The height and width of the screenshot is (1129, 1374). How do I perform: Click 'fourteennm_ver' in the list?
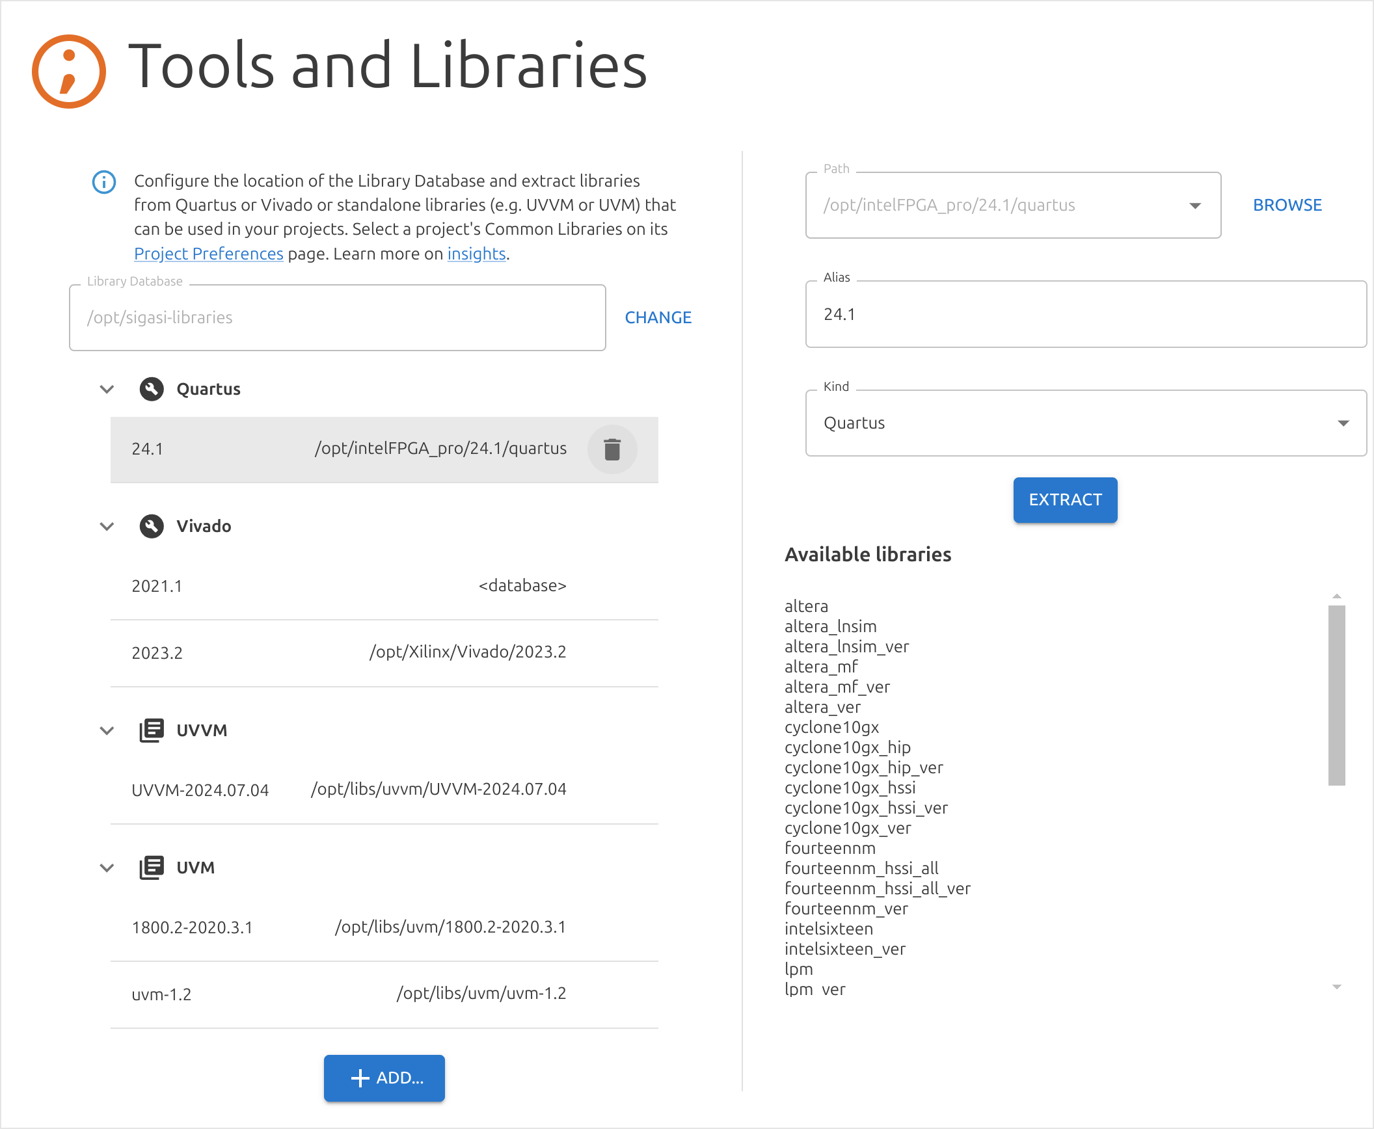click(846, 909)
